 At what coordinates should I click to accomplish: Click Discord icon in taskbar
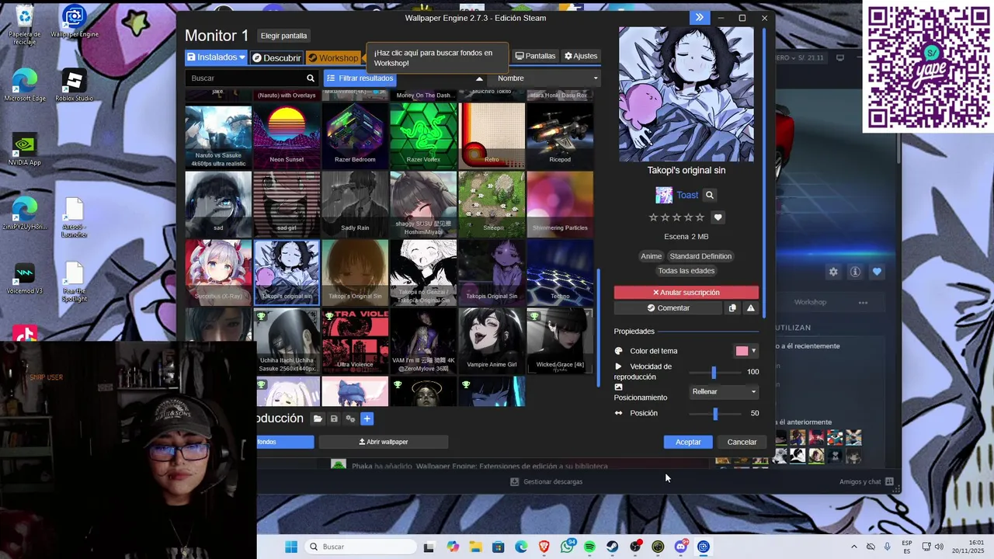pyautogui.click(x=681, y=547)
